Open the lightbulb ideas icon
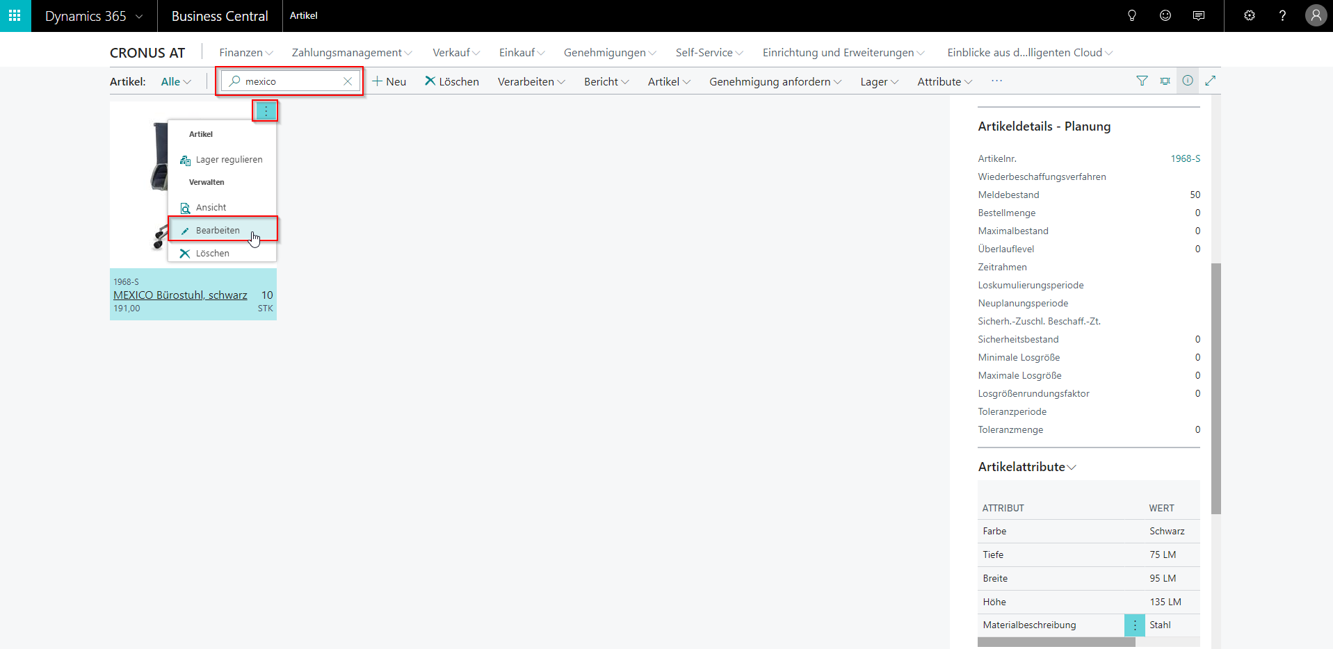This screenshot has height=649, width=1333. [x=1132, y=15]
